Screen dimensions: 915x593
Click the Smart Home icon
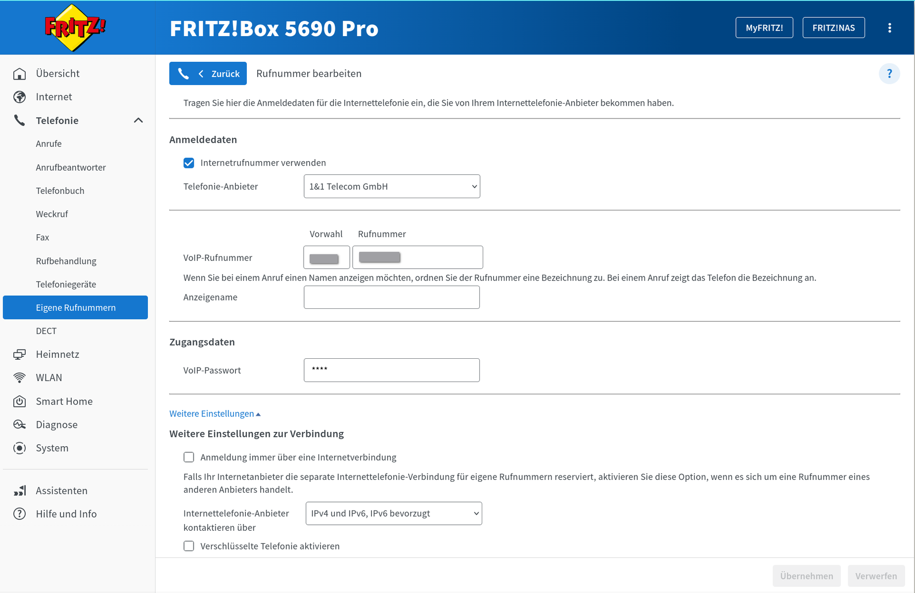[x=19, y=401]
